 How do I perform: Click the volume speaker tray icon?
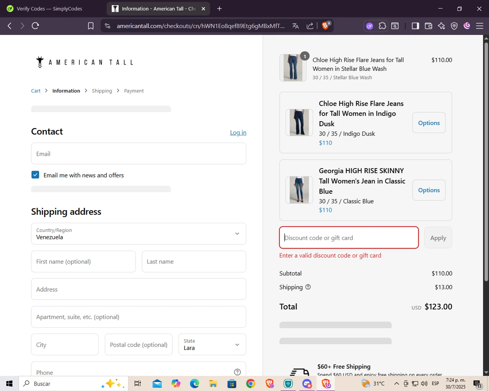pyautogui.click(x=424, y=384)
